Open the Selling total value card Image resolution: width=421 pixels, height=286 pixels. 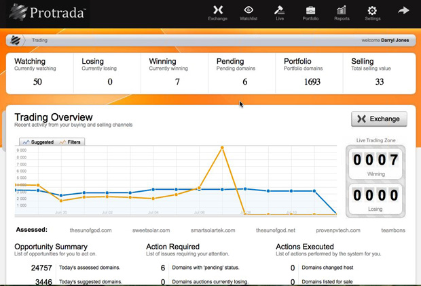tap(379, 73)
